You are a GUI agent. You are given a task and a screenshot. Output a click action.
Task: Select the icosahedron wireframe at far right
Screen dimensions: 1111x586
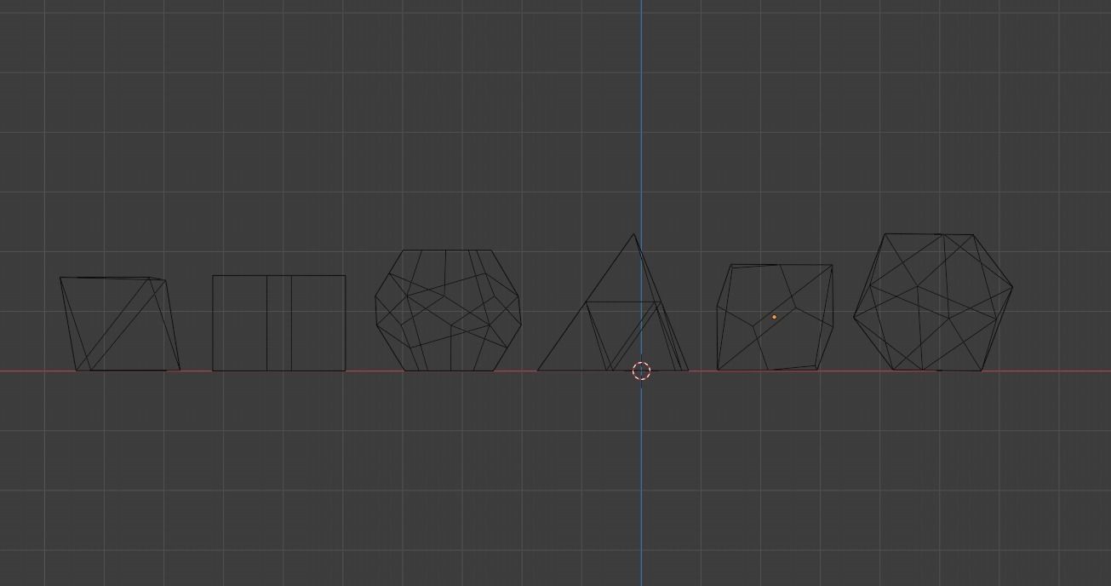(x=933, y=302)
